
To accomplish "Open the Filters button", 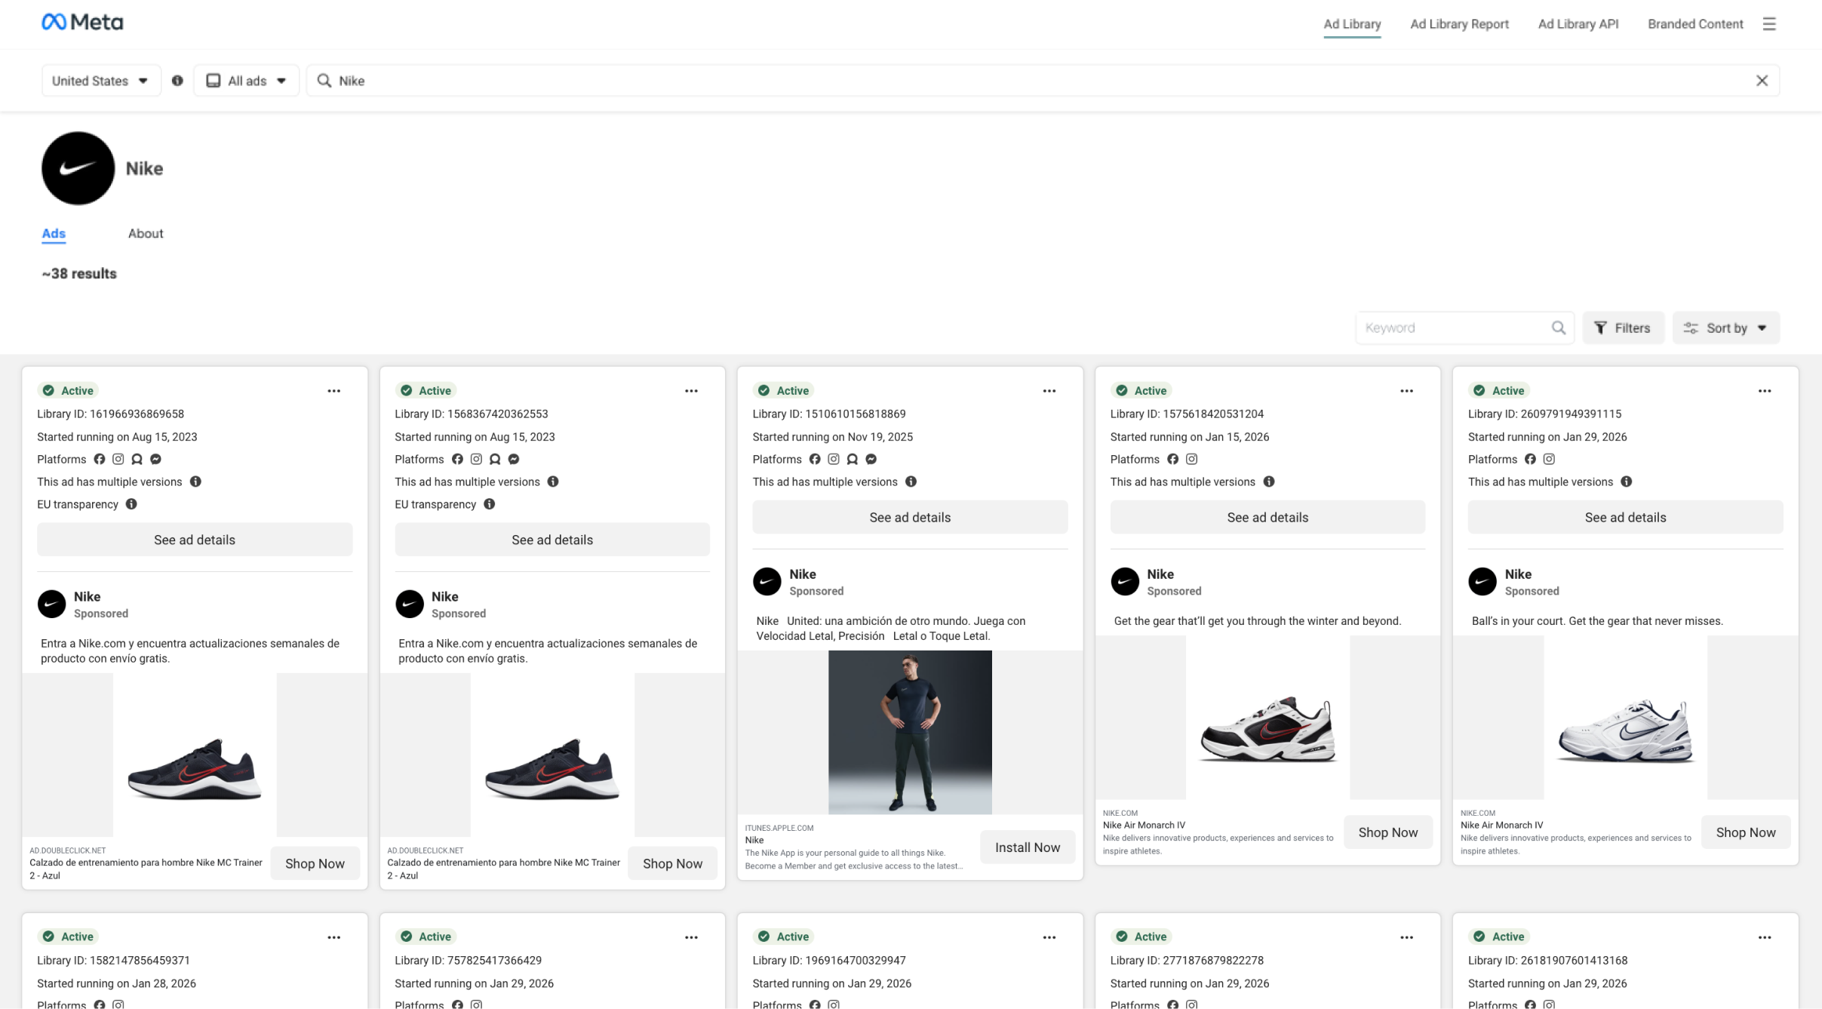I will [x=1622, y=328].
